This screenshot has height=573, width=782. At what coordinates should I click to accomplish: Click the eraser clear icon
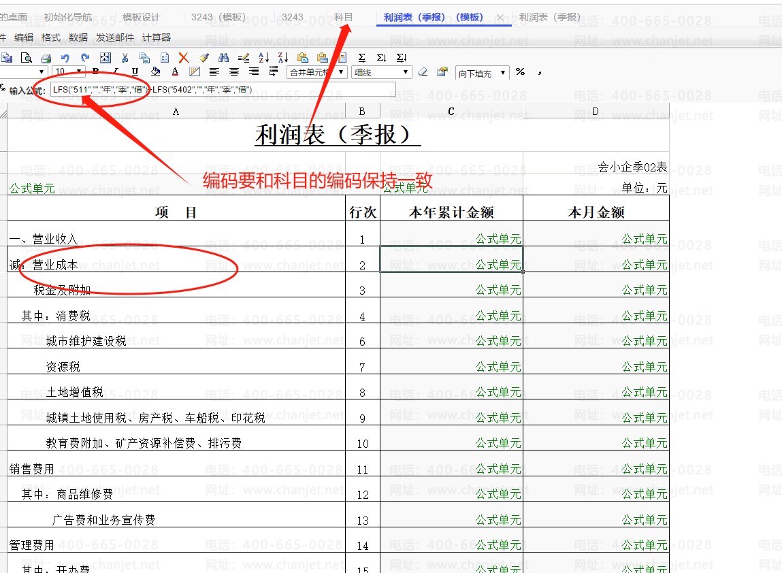pos(423,72)
